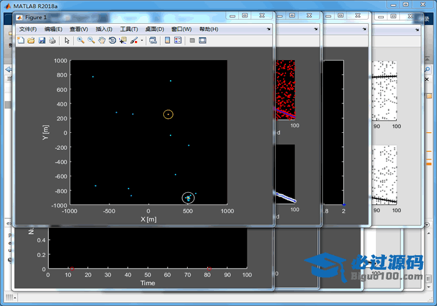Click the Link Plot icon

tap(153, 40)
